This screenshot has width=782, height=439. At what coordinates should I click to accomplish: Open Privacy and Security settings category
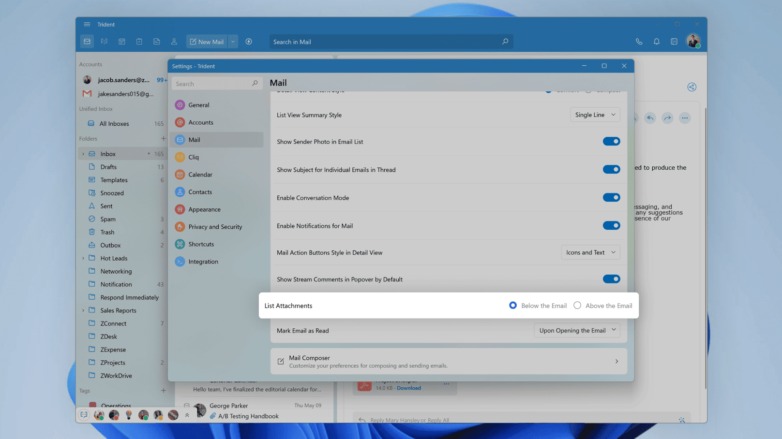216,227
